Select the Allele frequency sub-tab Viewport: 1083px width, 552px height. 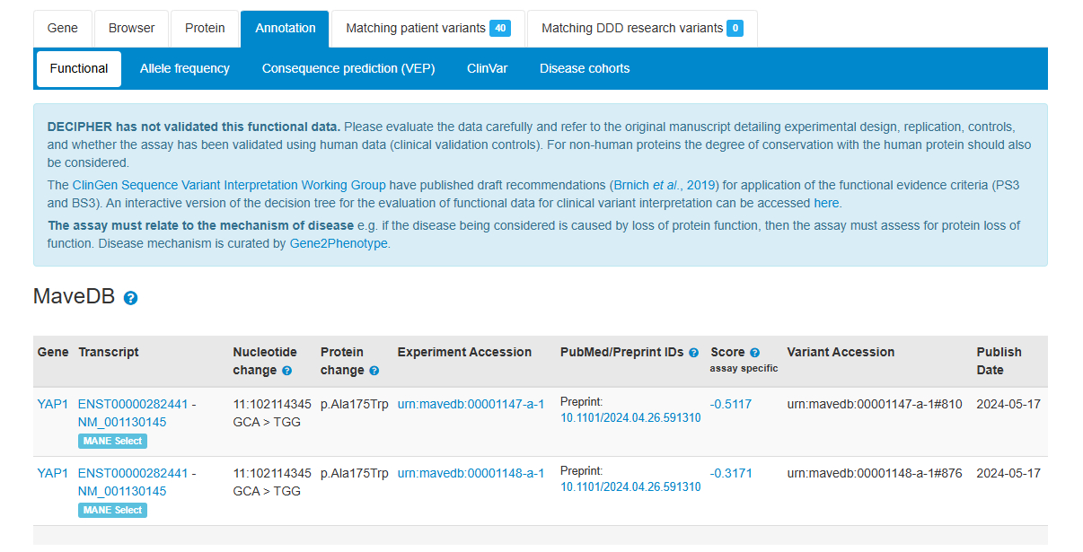[185, 69]
